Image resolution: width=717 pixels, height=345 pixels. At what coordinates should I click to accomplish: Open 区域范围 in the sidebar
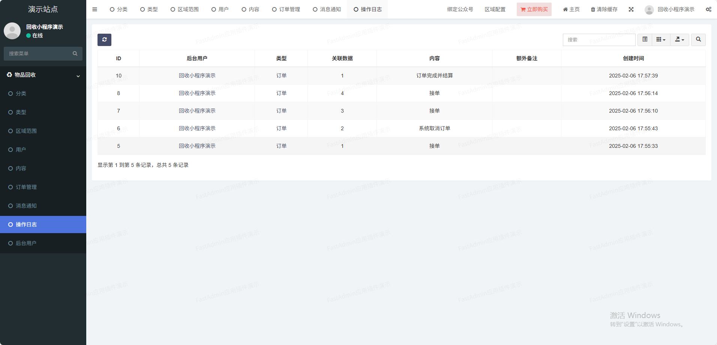pos(26,131)
